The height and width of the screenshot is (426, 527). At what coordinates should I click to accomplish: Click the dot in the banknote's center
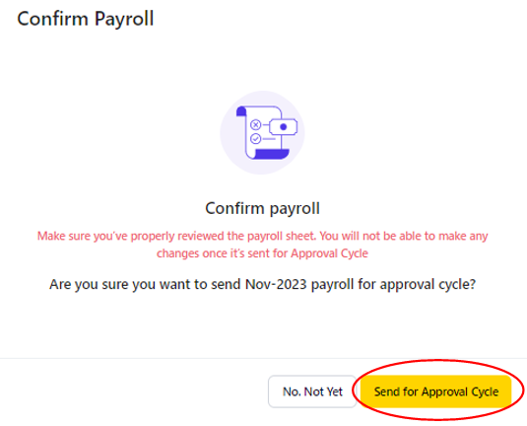(x=284, y=127)
